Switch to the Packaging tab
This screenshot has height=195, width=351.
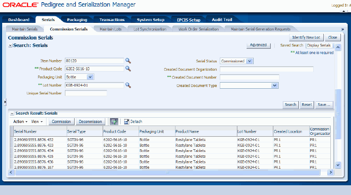point(77,20)
